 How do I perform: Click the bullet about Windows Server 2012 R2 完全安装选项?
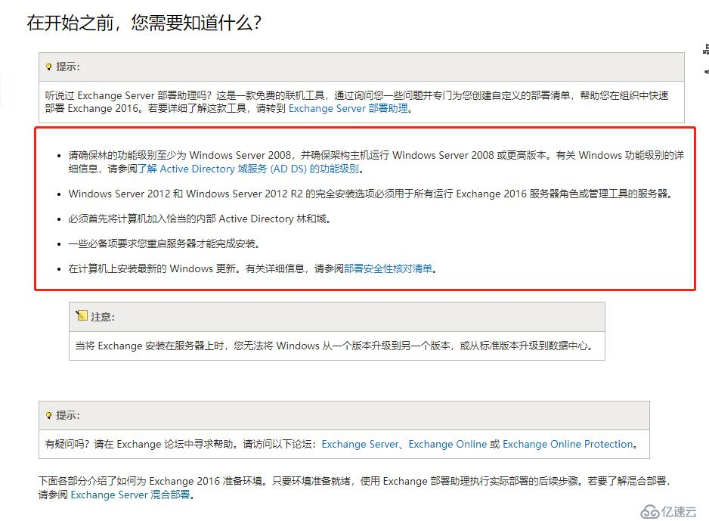pyautogui.click(x=370, y=194)
